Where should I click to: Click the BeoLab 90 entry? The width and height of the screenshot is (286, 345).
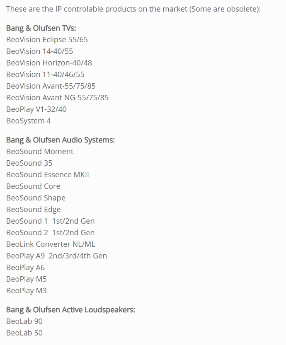click(x=24, y=321)
